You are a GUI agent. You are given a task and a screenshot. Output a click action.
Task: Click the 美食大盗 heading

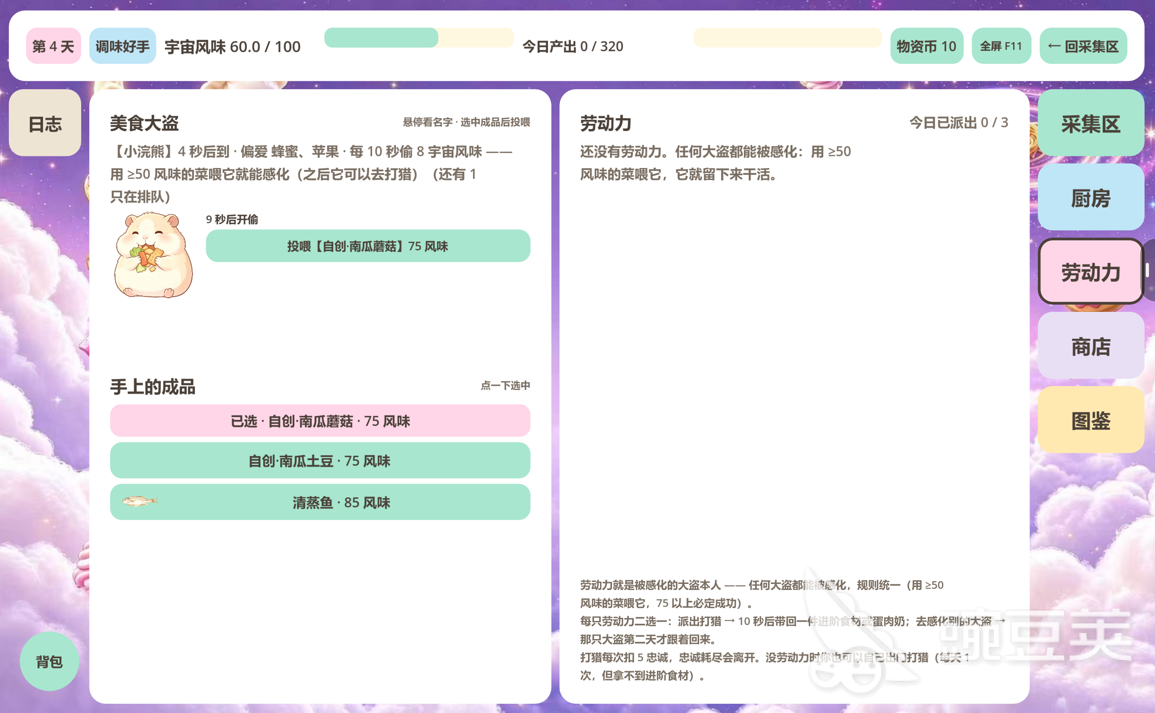[x=144, y=123]
